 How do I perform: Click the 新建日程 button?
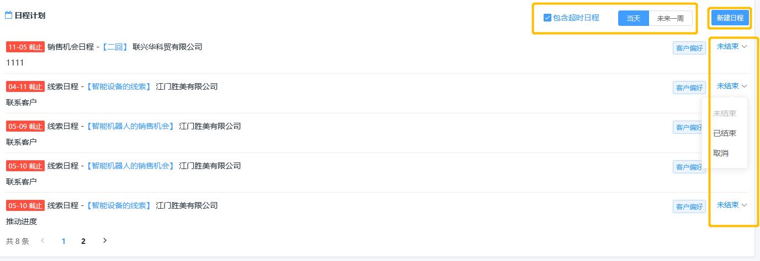click(730, 18)
